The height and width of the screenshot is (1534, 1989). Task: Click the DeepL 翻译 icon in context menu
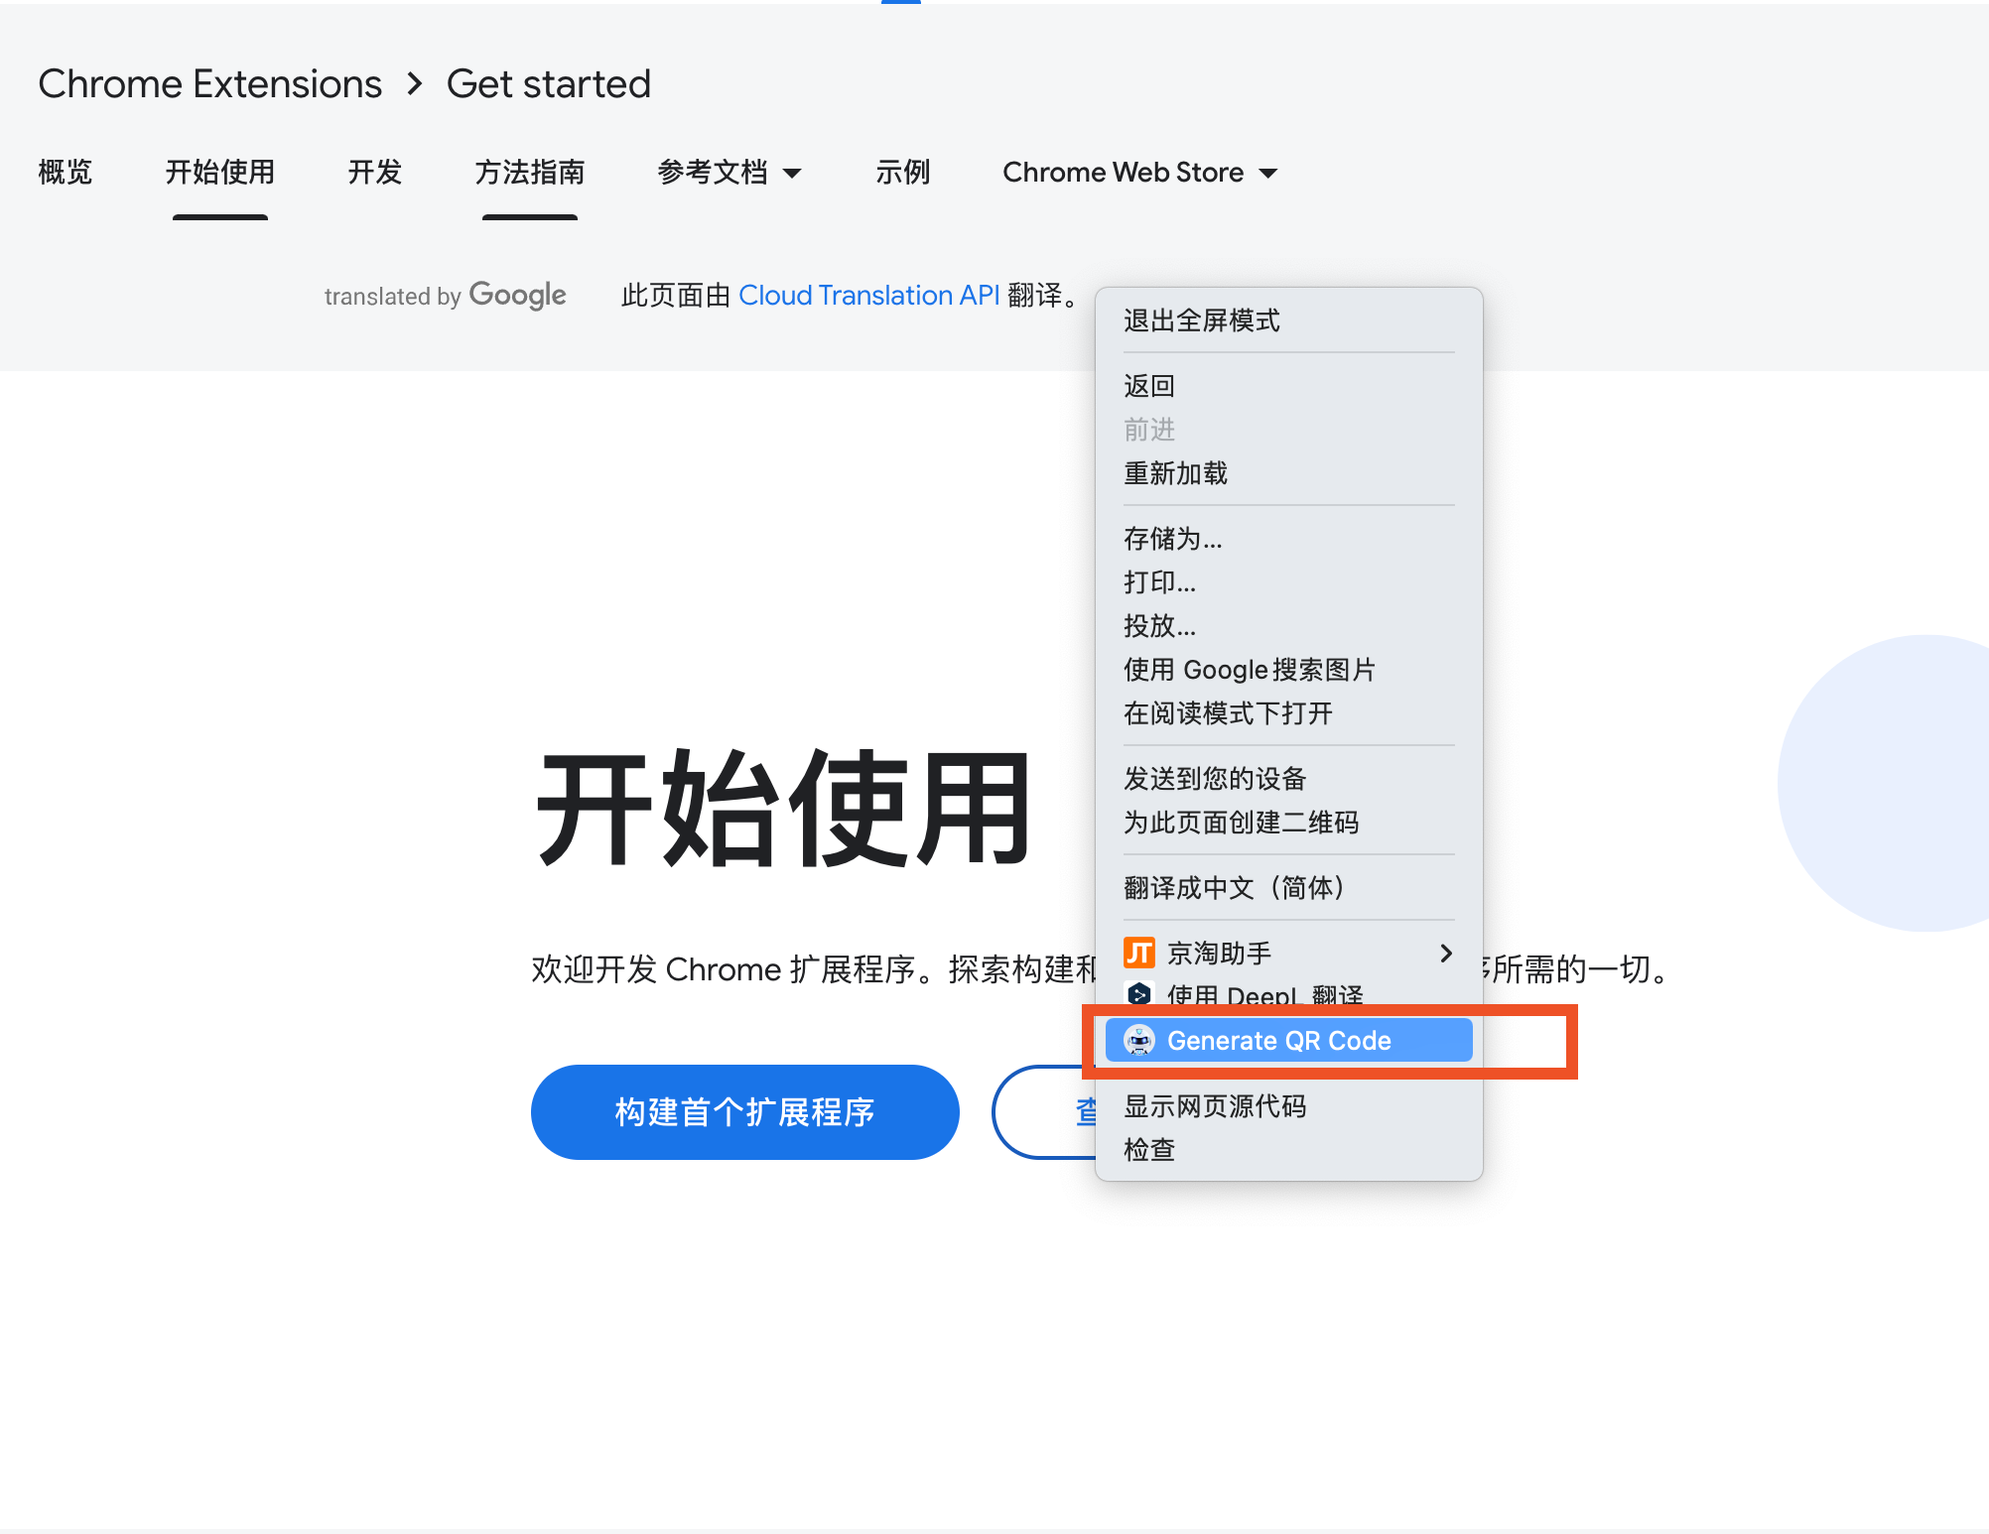coord(1139,994)
